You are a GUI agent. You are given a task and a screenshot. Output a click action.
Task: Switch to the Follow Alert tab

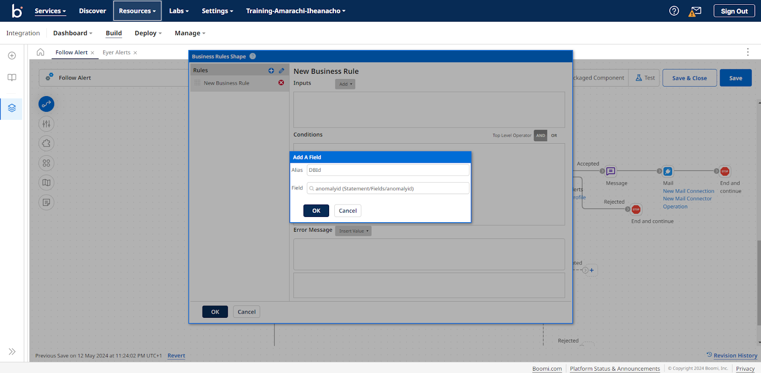[x=71, y=52]
